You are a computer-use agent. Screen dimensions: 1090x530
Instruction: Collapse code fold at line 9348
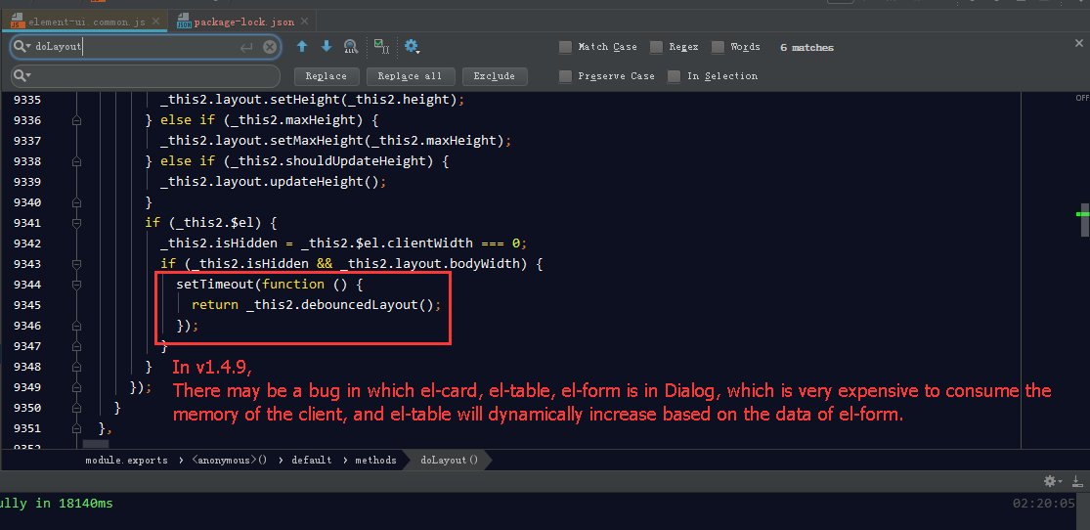point(76,367)
